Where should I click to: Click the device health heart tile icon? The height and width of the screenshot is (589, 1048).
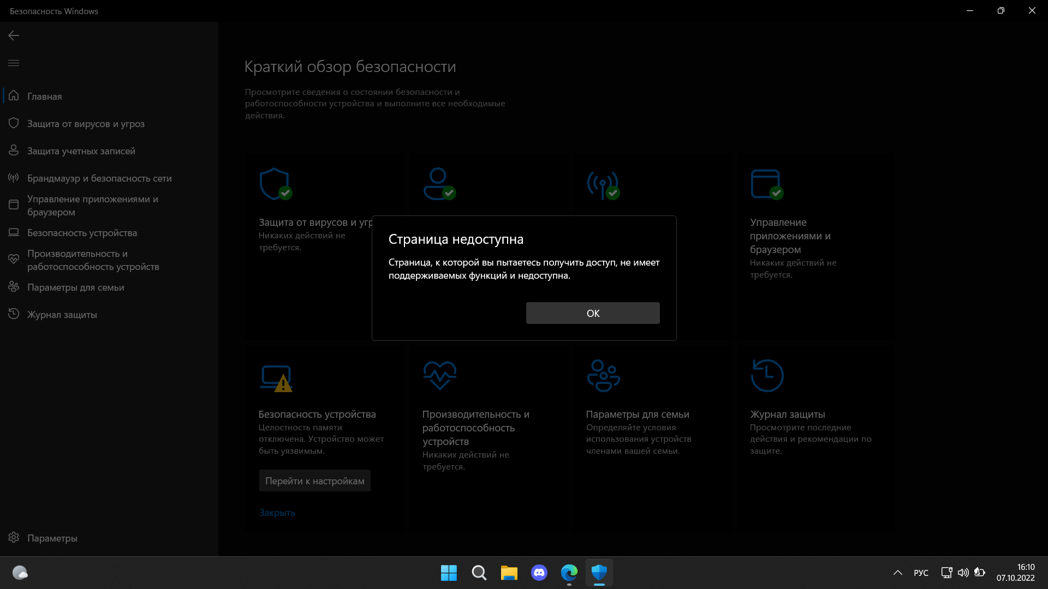click(x=439, y=375)
